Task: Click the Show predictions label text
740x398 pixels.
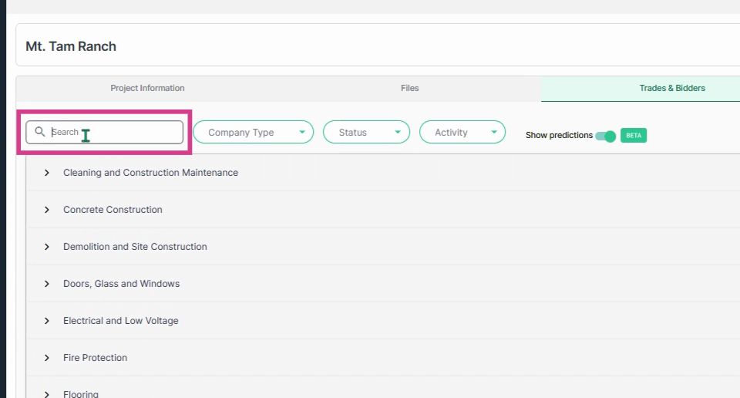Action: [560, 136]
